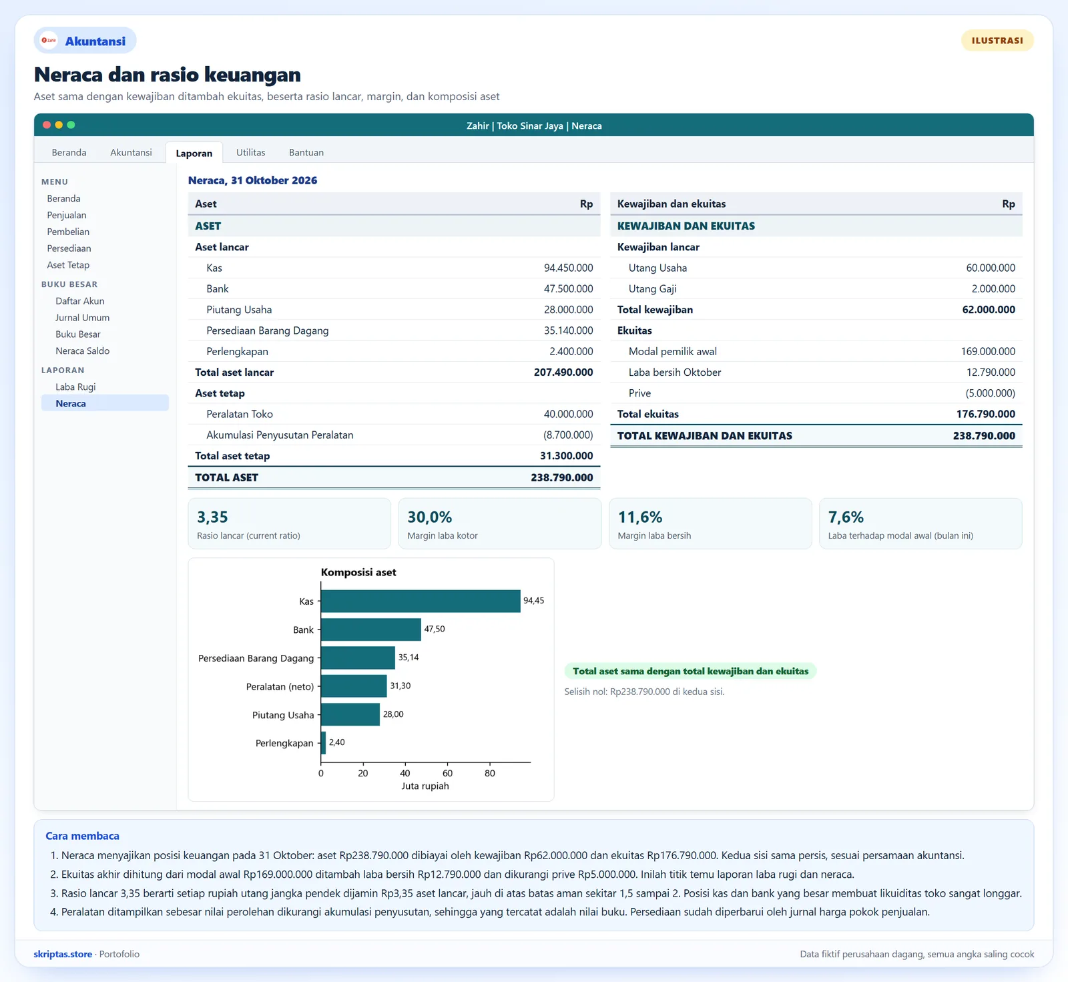The height and width of the screenshot is (982, 1068).
Task: Click the Kas amount 94.450.000
Action: tap(568, 268)
